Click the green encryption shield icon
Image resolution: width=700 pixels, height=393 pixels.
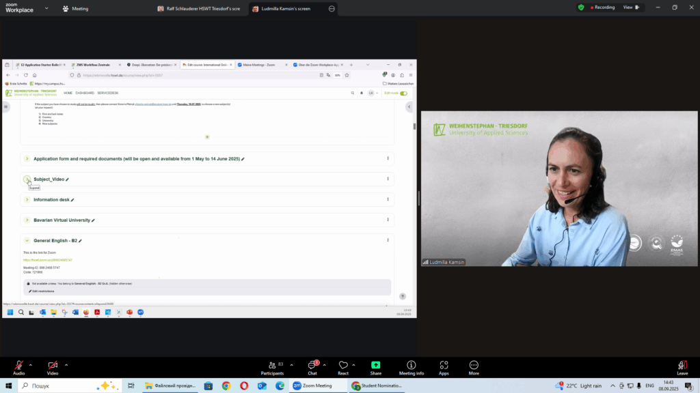tap(581, 8)
